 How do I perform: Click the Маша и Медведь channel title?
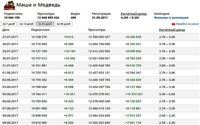tap(38, 5)
